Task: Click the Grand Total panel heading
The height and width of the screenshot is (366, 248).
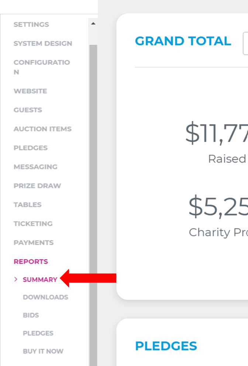Action: [183, 41]
